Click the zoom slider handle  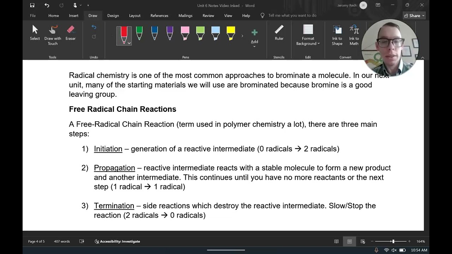393,241
